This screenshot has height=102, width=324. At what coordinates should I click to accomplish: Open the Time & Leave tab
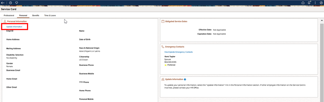pos(50,15)
